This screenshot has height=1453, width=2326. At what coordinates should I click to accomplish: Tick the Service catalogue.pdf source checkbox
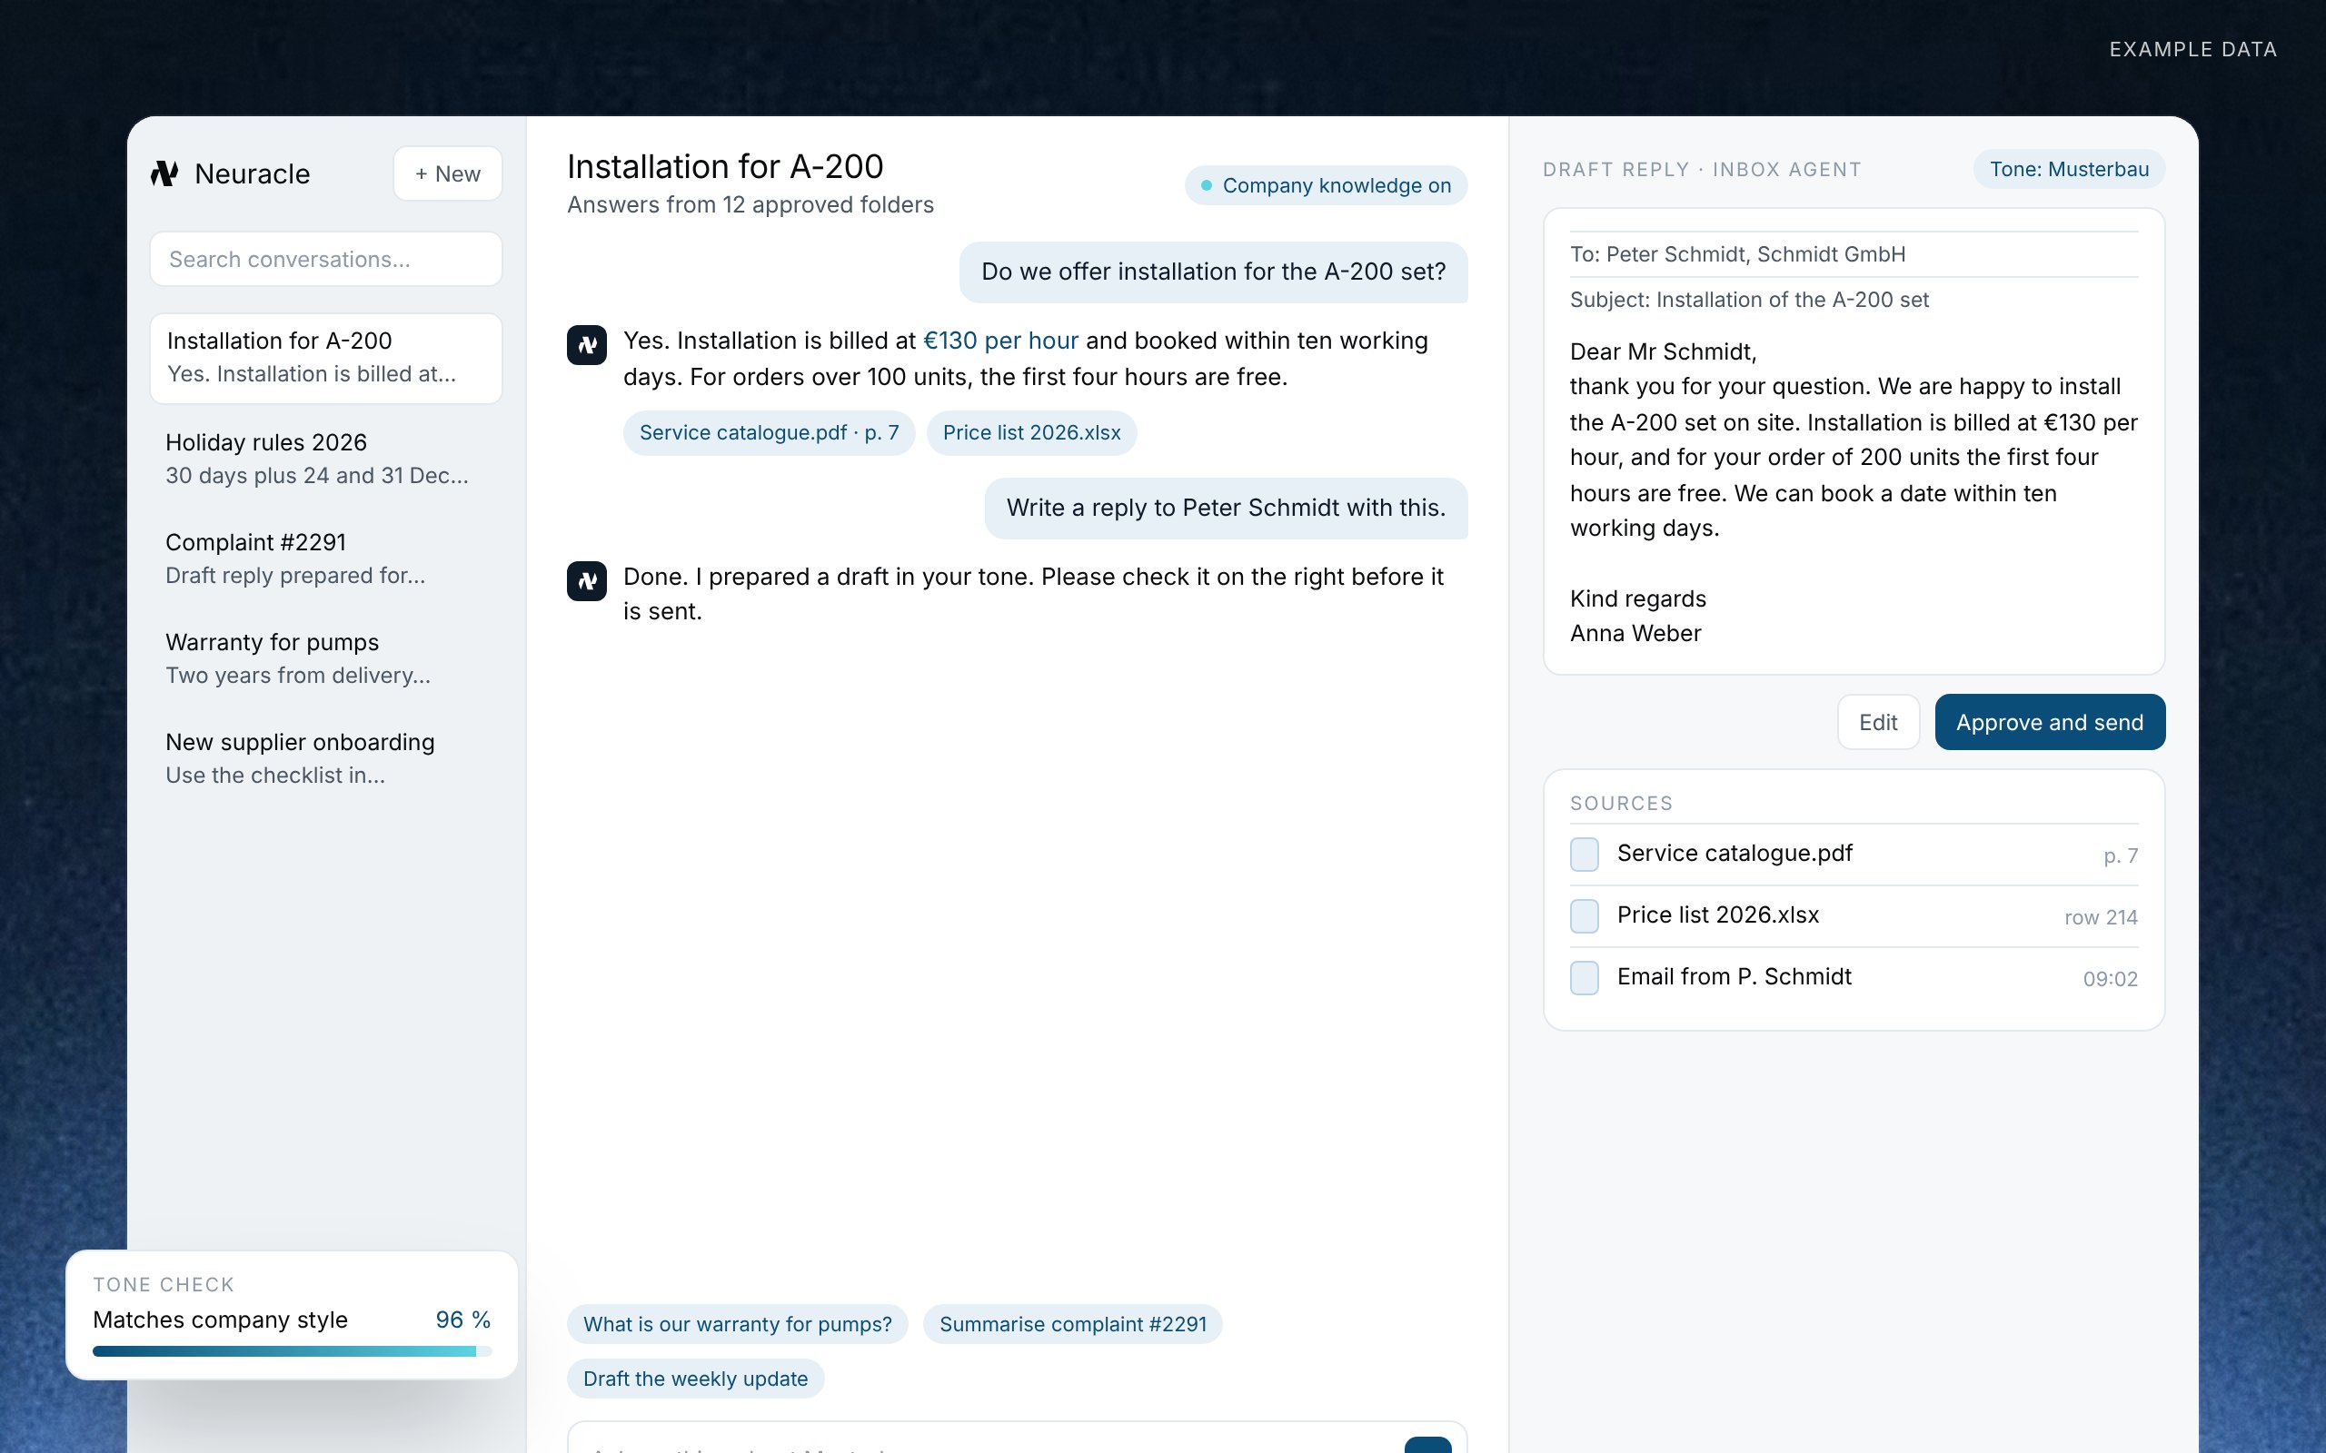[x=1584, y=855]
